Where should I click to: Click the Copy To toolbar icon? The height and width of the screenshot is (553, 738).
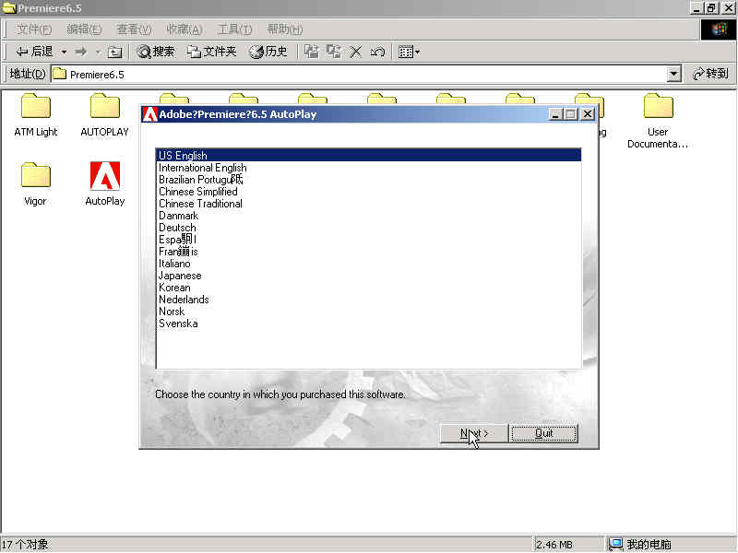tap(334, 52)
